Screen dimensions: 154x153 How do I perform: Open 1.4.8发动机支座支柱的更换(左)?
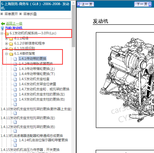click(x=42, y=94)
